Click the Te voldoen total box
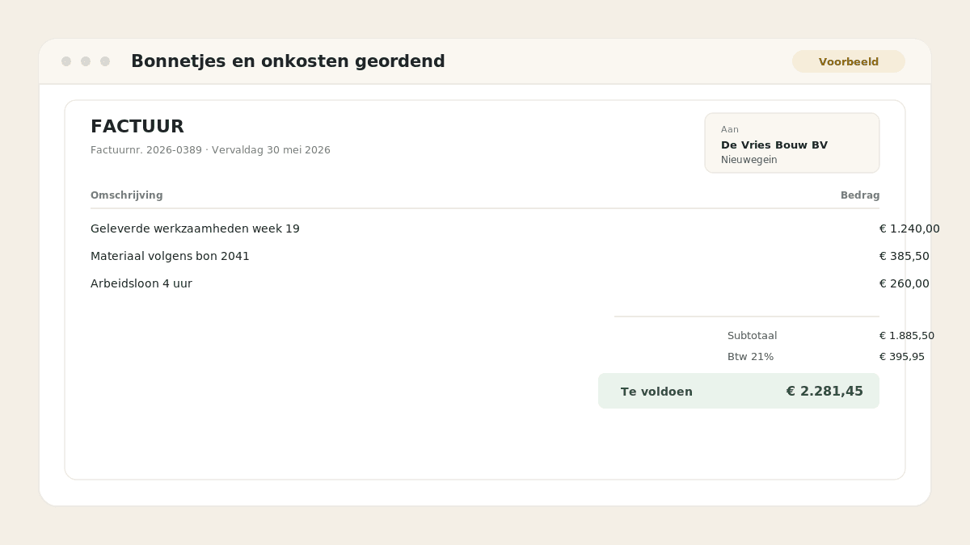Viewport: 970px width, 545px height. click(x=739, y=391)
